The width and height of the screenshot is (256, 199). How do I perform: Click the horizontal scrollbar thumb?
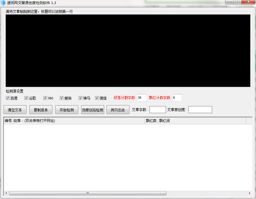pos(88,193)
